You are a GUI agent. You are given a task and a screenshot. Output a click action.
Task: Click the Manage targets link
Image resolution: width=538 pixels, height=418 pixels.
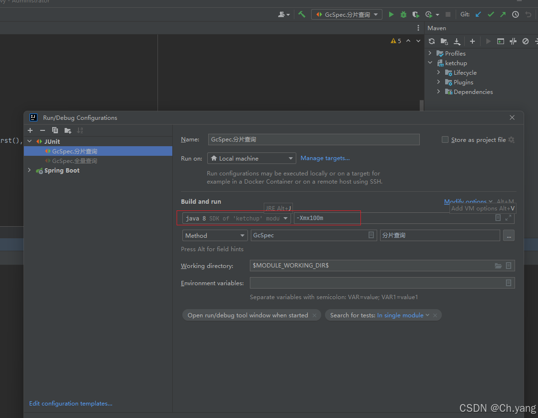[x=325, y=158]
